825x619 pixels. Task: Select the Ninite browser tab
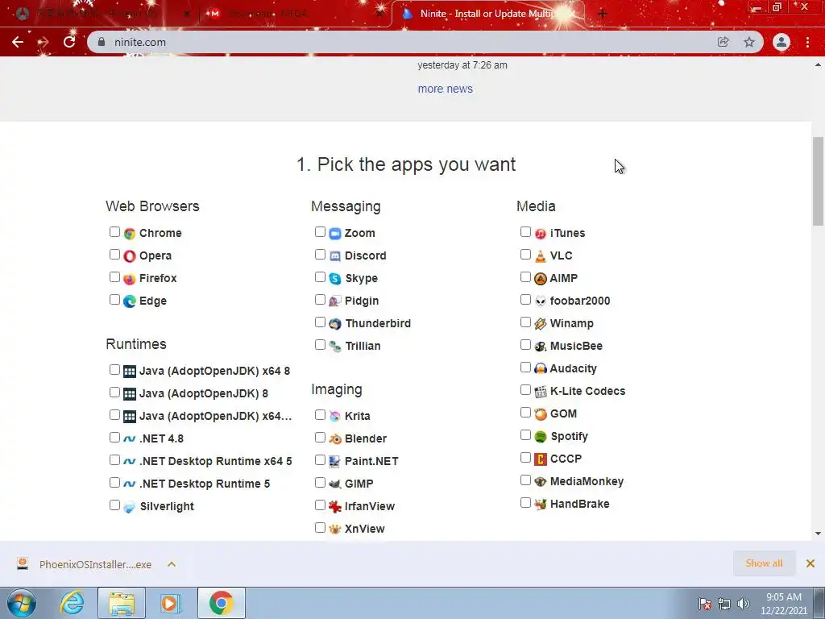pos(487,14)
